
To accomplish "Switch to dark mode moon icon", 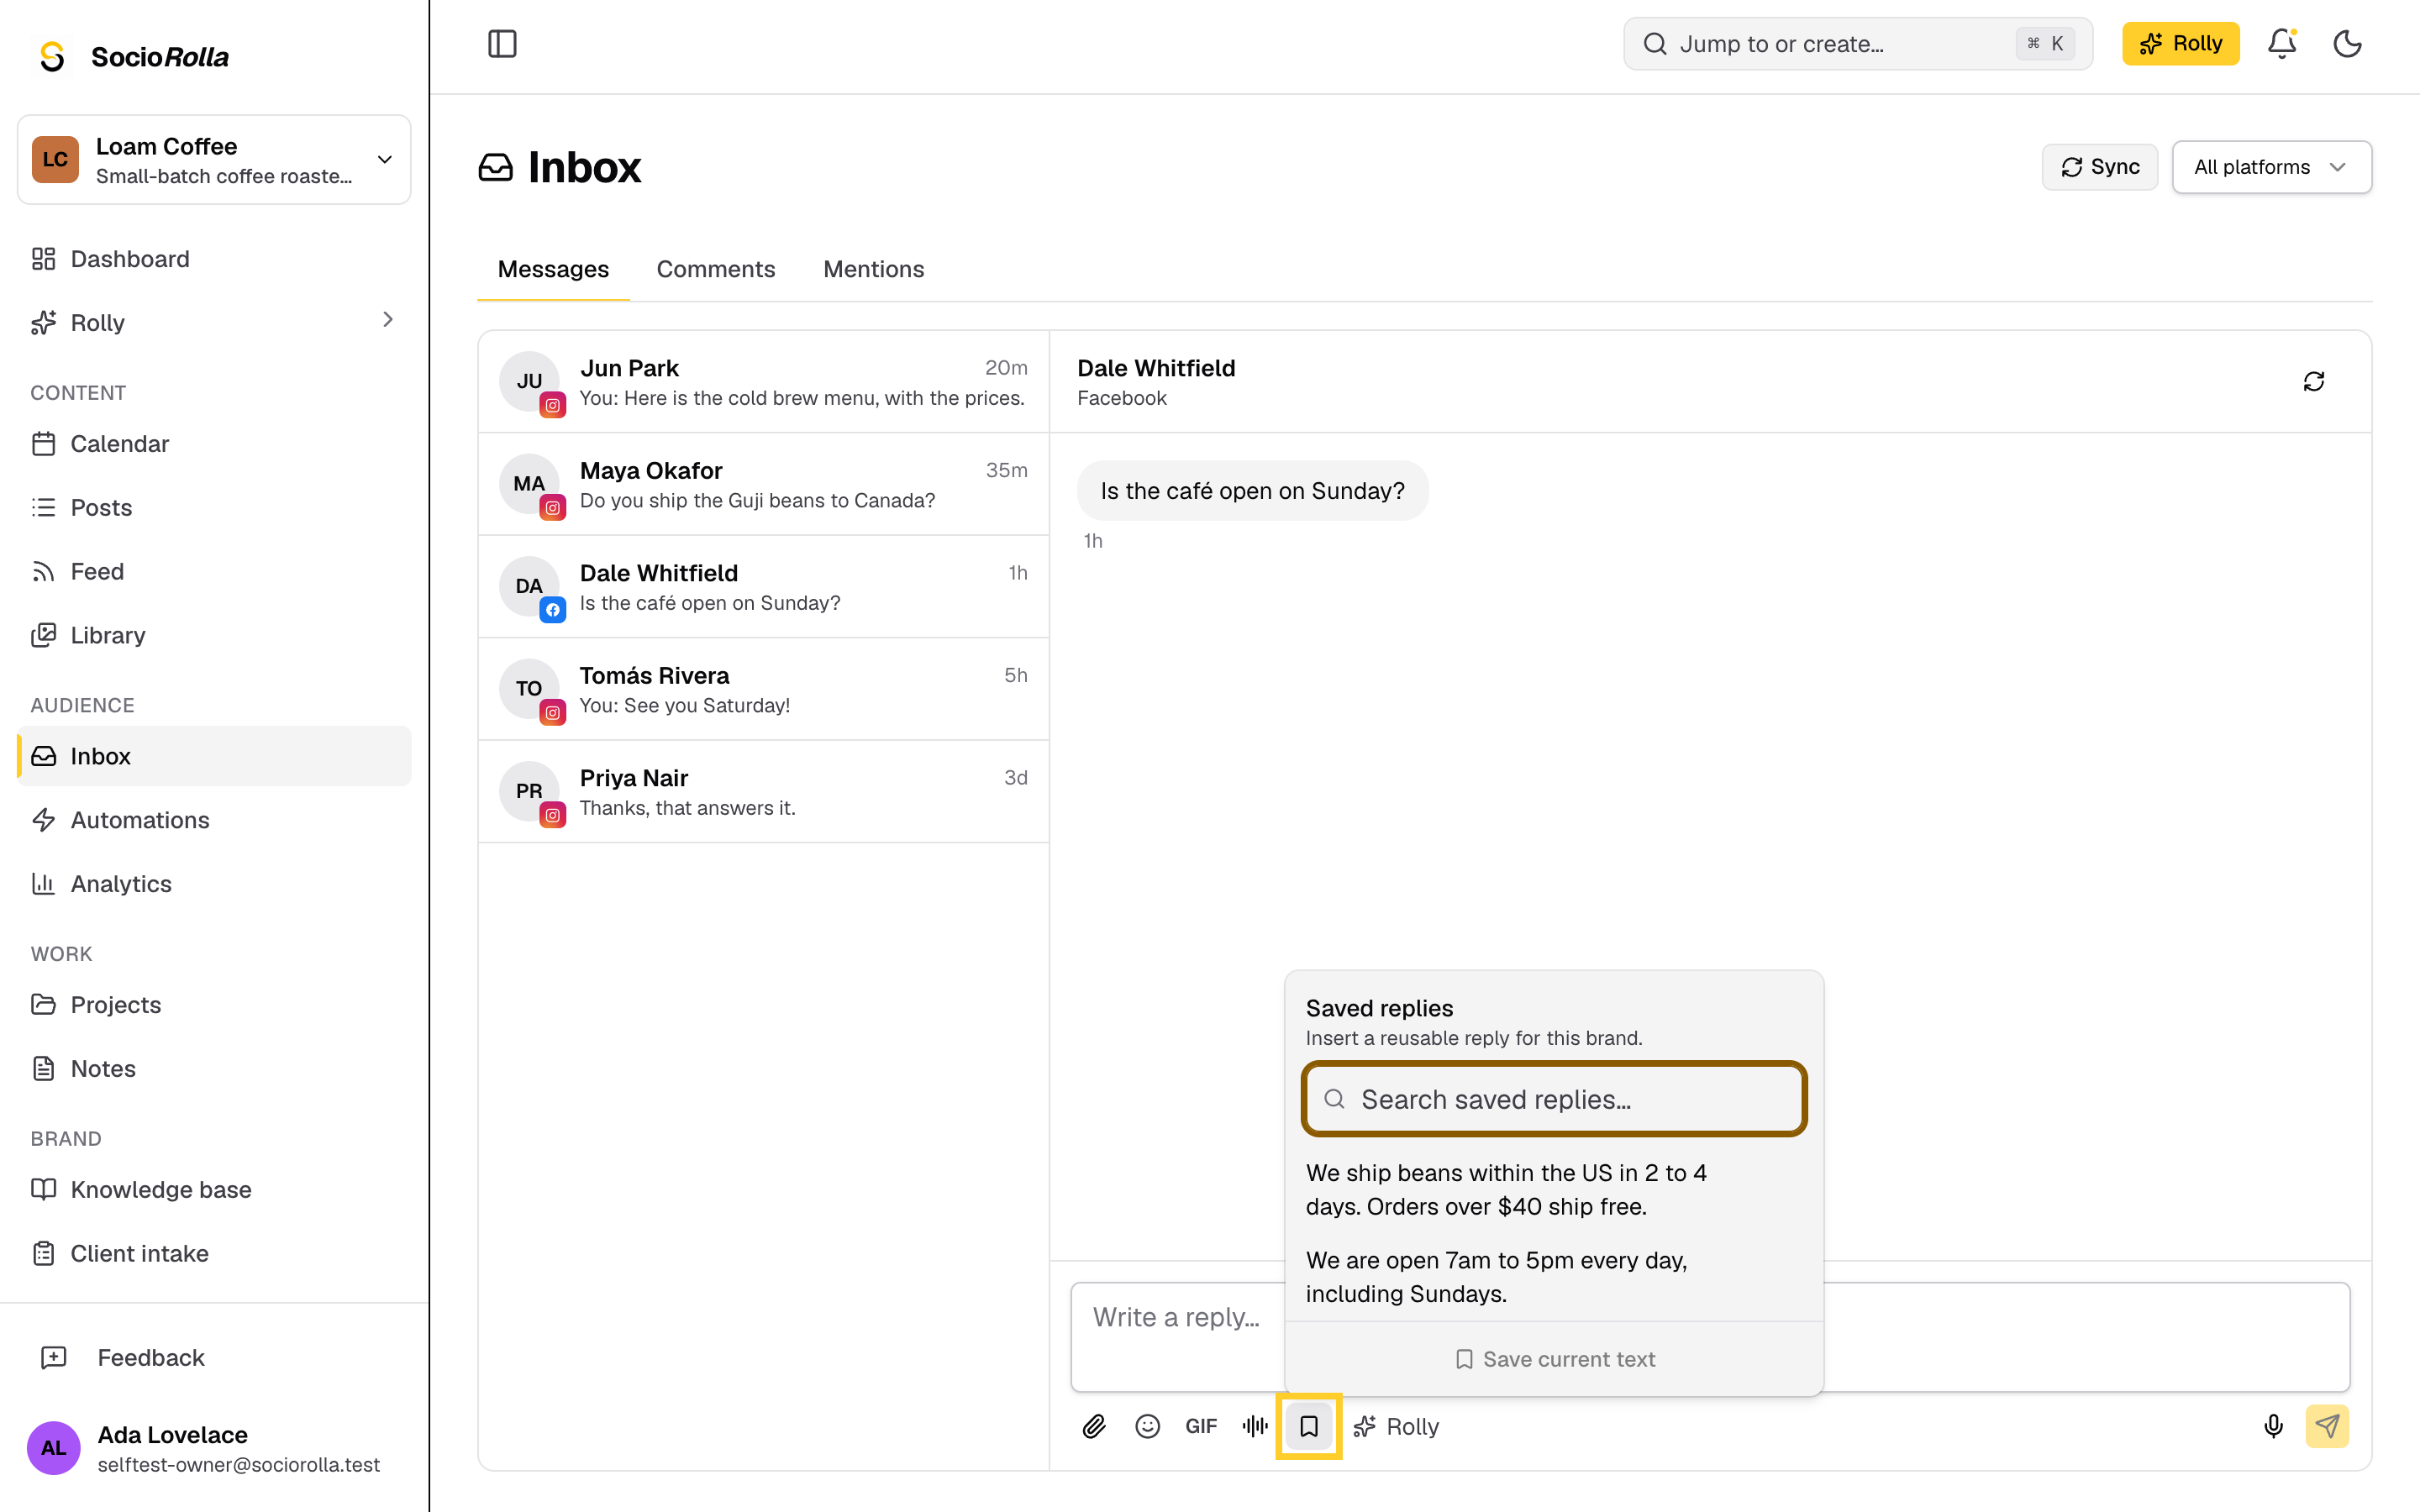I will tap(2347, 44).
